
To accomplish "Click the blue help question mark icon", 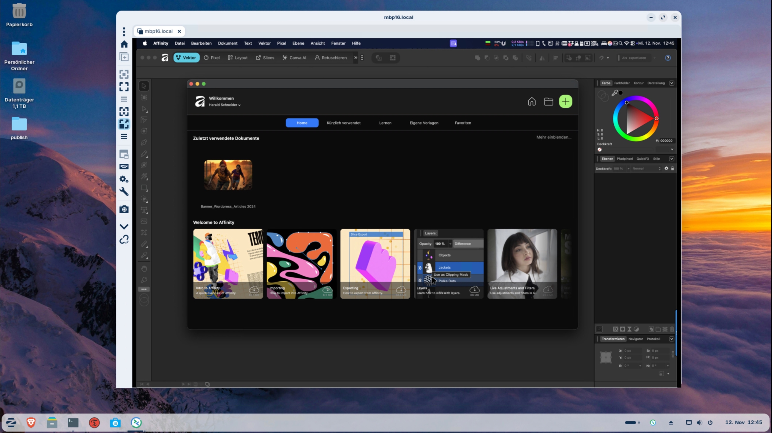I will [x=668, y=58].
